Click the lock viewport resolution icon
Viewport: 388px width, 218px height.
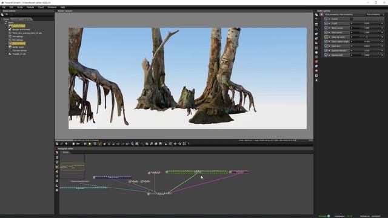point(166,144)
